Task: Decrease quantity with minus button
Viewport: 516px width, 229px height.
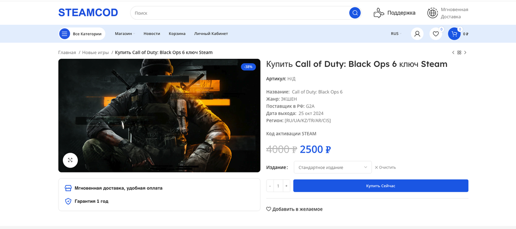Action: click(x=270, y=186)
